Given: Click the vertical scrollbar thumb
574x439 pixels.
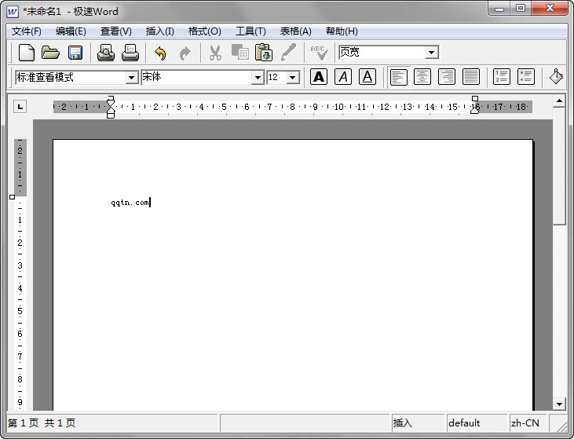Looking at the screenshot, I should (x=559, y=166).
